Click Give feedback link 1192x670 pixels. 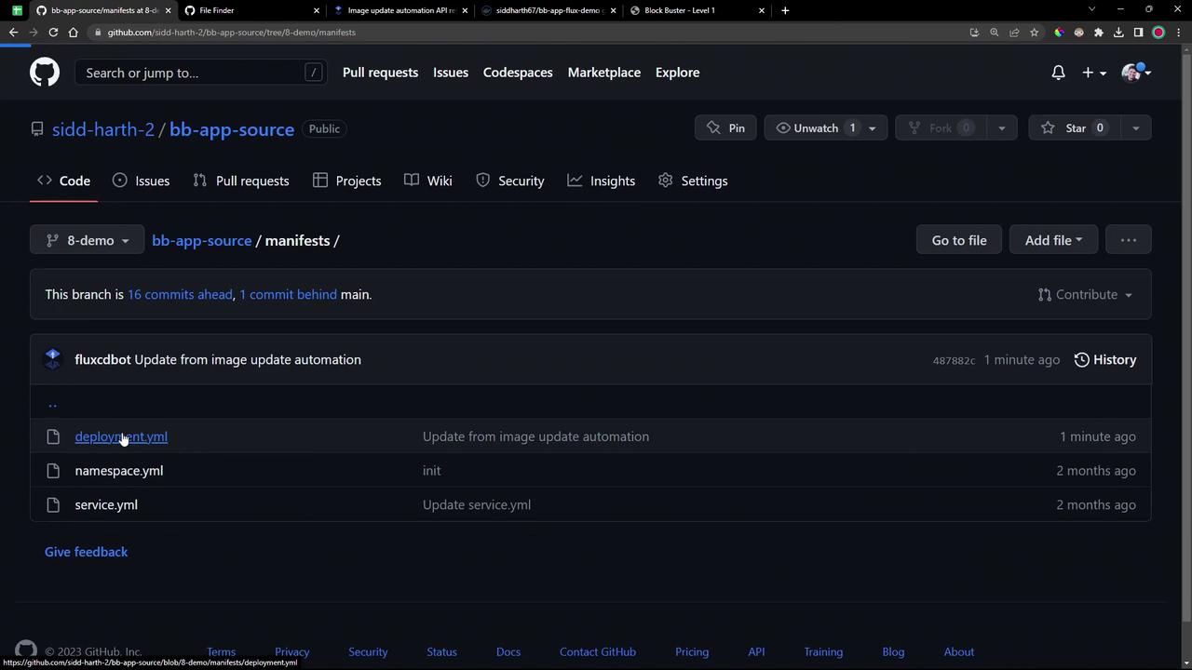point(87,552)
